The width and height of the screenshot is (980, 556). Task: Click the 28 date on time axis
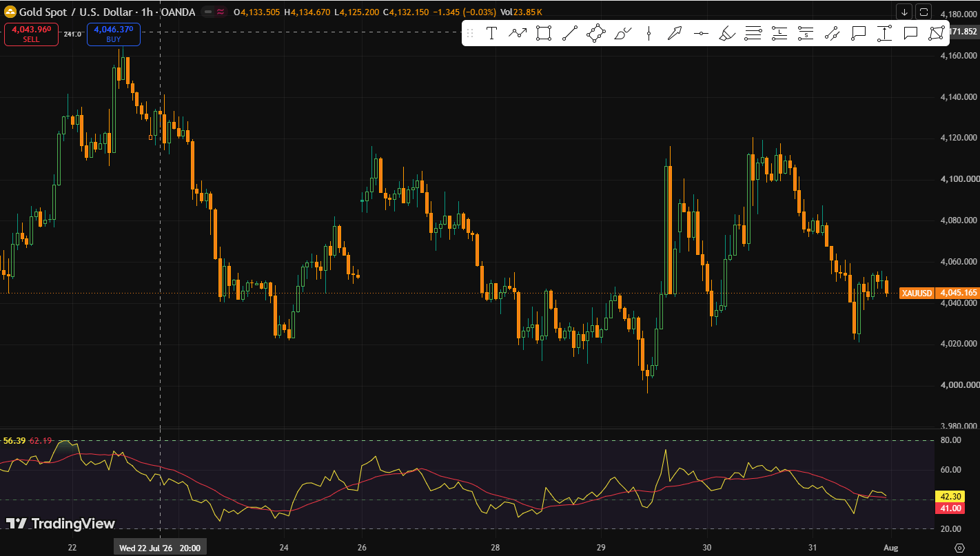pos(495,548)
